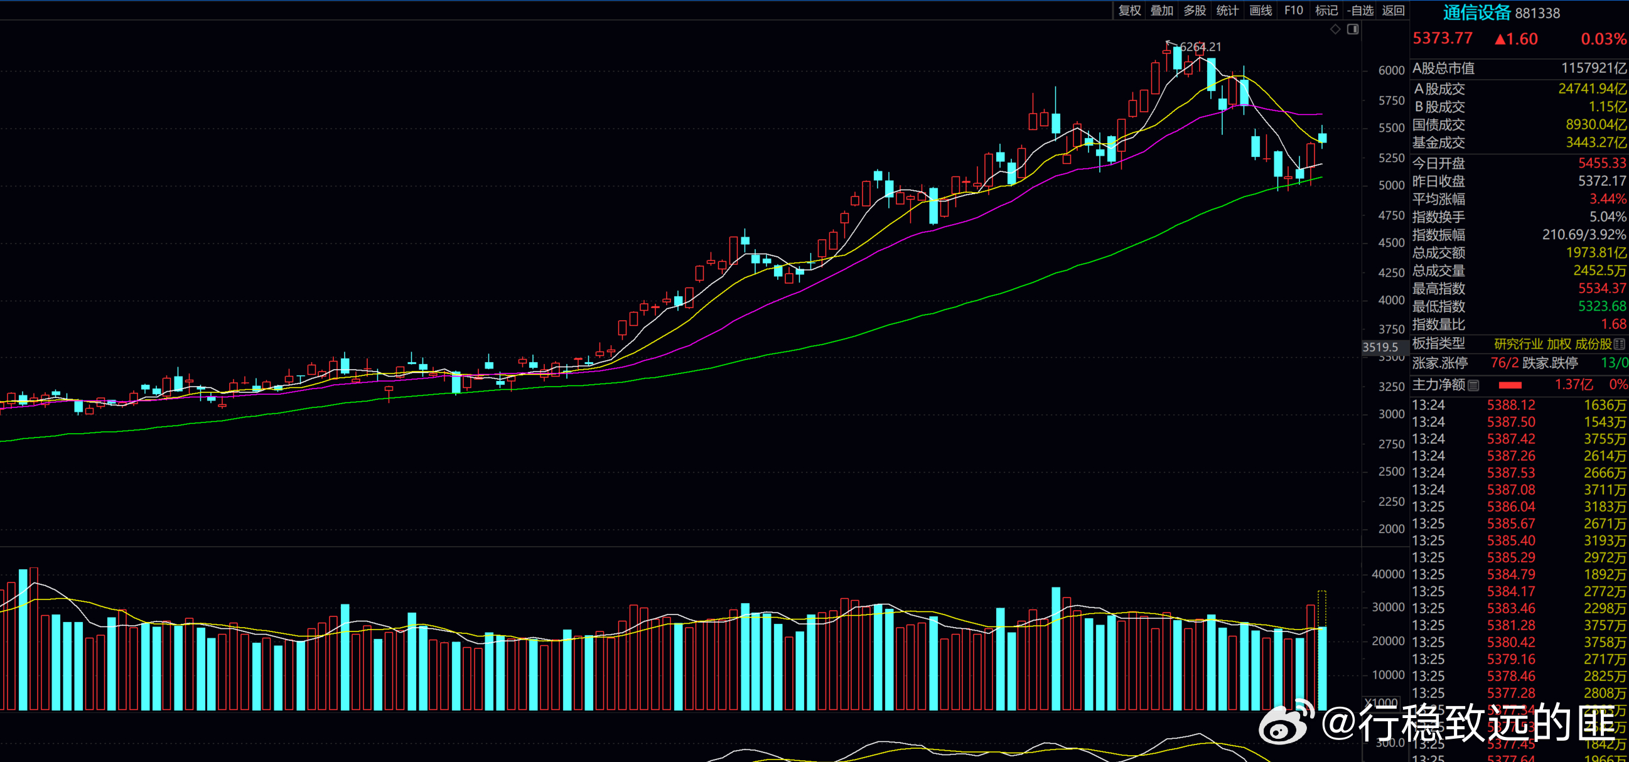Click the 最高指数 value 5534.37
The image size is (1629, 762).
(1602, 288)
